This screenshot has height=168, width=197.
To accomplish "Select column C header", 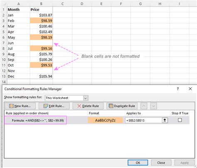I will tap(62, 4).
